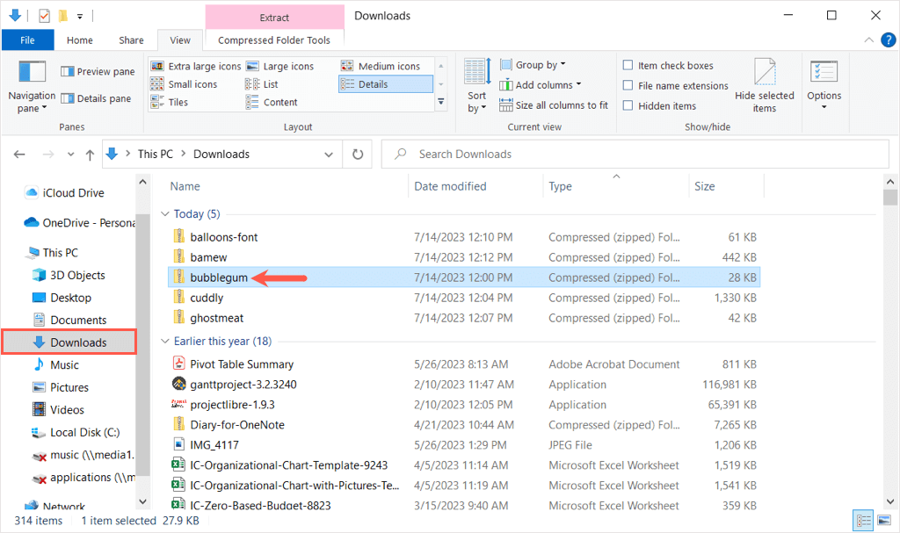Click the Search Downloads field
The width and height of the screenshot is (900, 533).
tap(635, 155)
